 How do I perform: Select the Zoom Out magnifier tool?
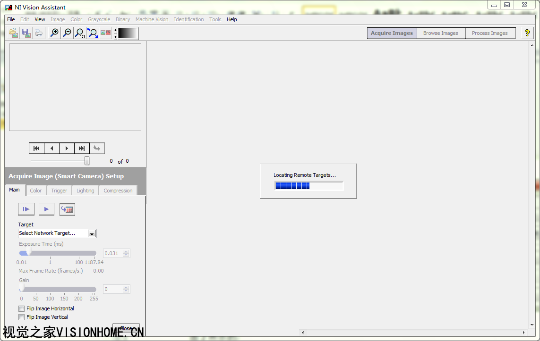tap(67, 33)
